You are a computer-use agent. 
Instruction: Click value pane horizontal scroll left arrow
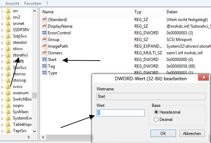tap(43, 137)
